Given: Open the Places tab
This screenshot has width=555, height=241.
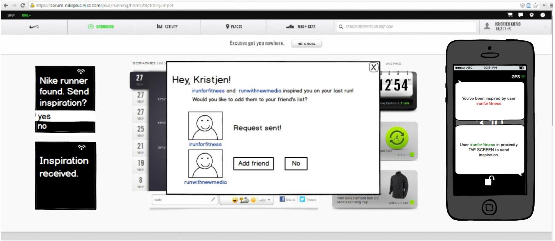Looking at the screenshot, I should point(234,27).
